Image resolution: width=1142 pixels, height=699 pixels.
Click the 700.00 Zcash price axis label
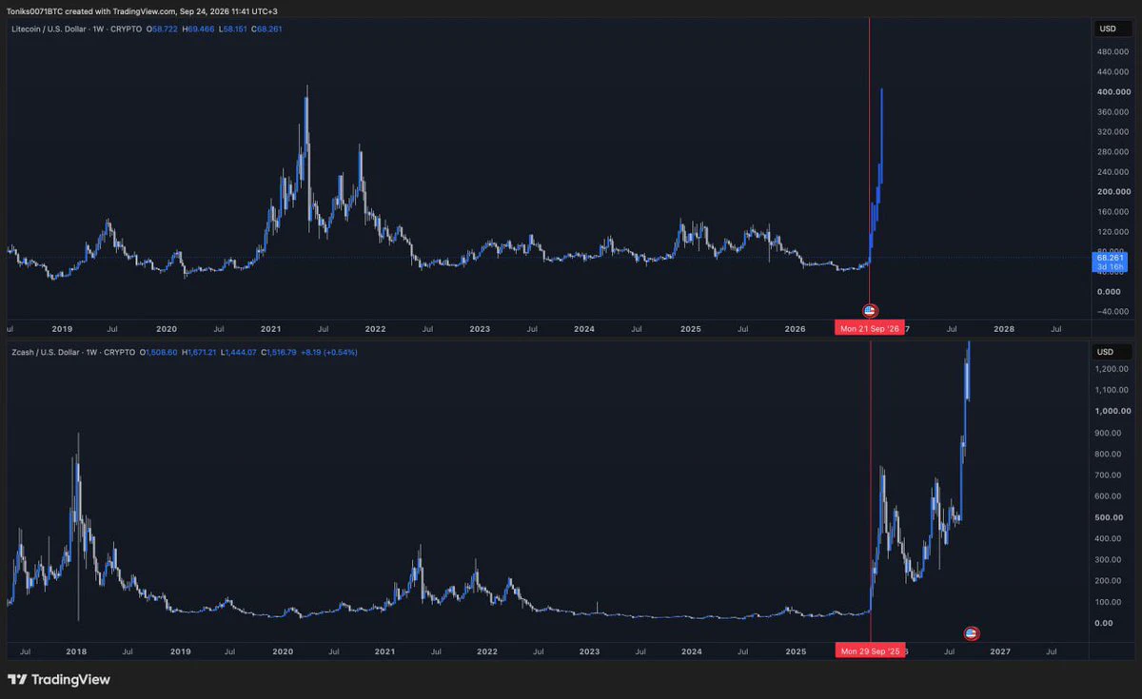(x=1109, y=475)
